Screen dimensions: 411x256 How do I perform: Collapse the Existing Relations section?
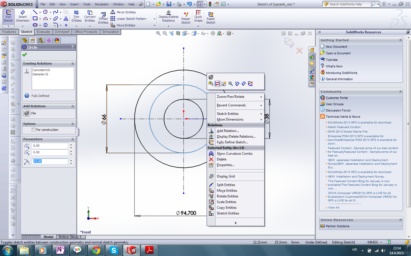point(72,64)
